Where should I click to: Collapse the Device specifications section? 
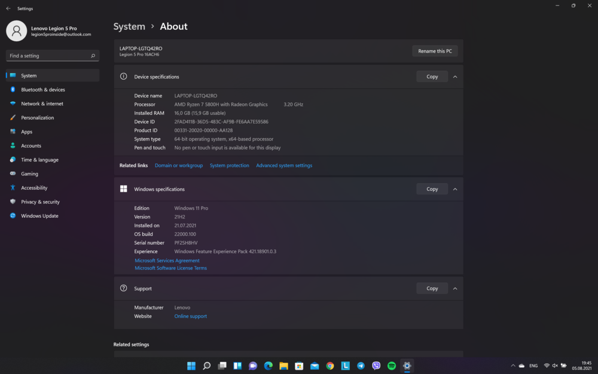(x=455, y=77)
